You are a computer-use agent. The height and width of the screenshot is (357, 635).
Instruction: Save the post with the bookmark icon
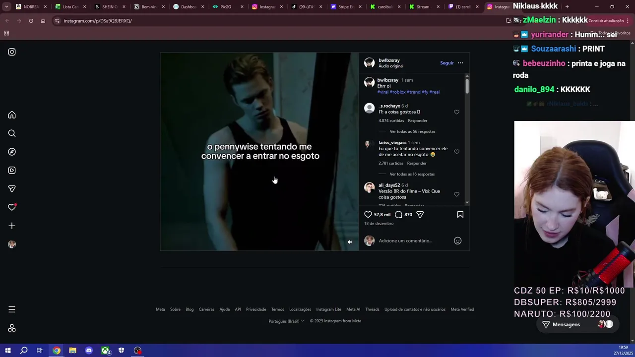coord(460,215)
